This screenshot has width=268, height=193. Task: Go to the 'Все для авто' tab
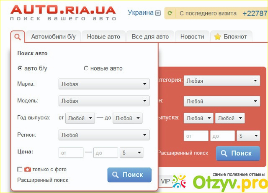(x=150, y=37)
